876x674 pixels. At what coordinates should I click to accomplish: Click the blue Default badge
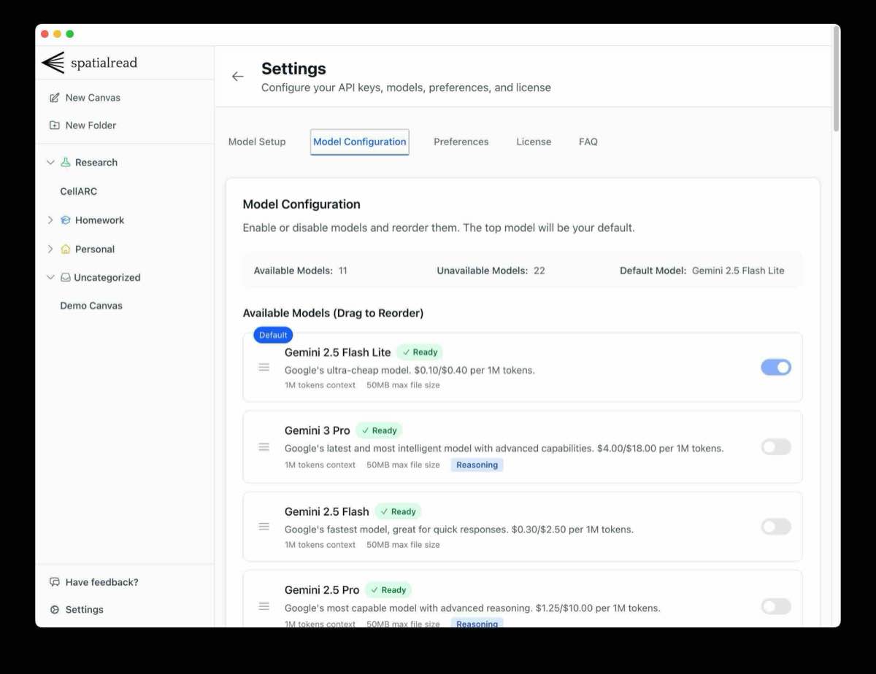coord(273,335)
